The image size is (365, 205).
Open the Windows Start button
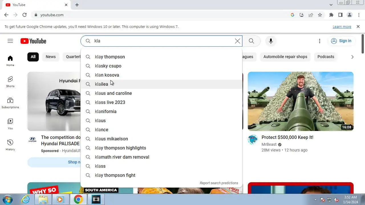[x=7, y=199]
